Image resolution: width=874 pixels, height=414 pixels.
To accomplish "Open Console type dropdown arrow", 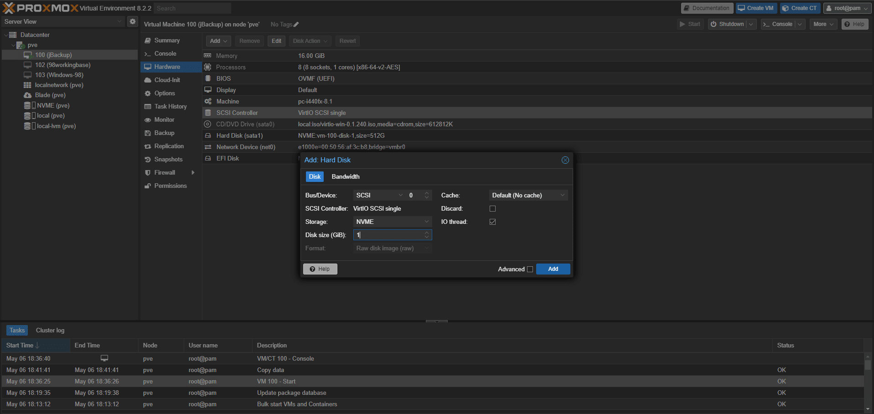I will [x=800, y=24].
